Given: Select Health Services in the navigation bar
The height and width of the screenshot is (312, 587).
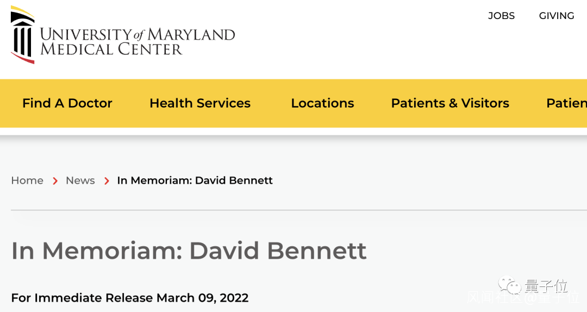Looking at the screenshot, I should 200,103.
